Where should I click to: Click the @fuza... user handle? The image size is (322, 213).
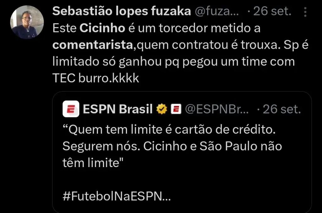click(x=217, y=12)
